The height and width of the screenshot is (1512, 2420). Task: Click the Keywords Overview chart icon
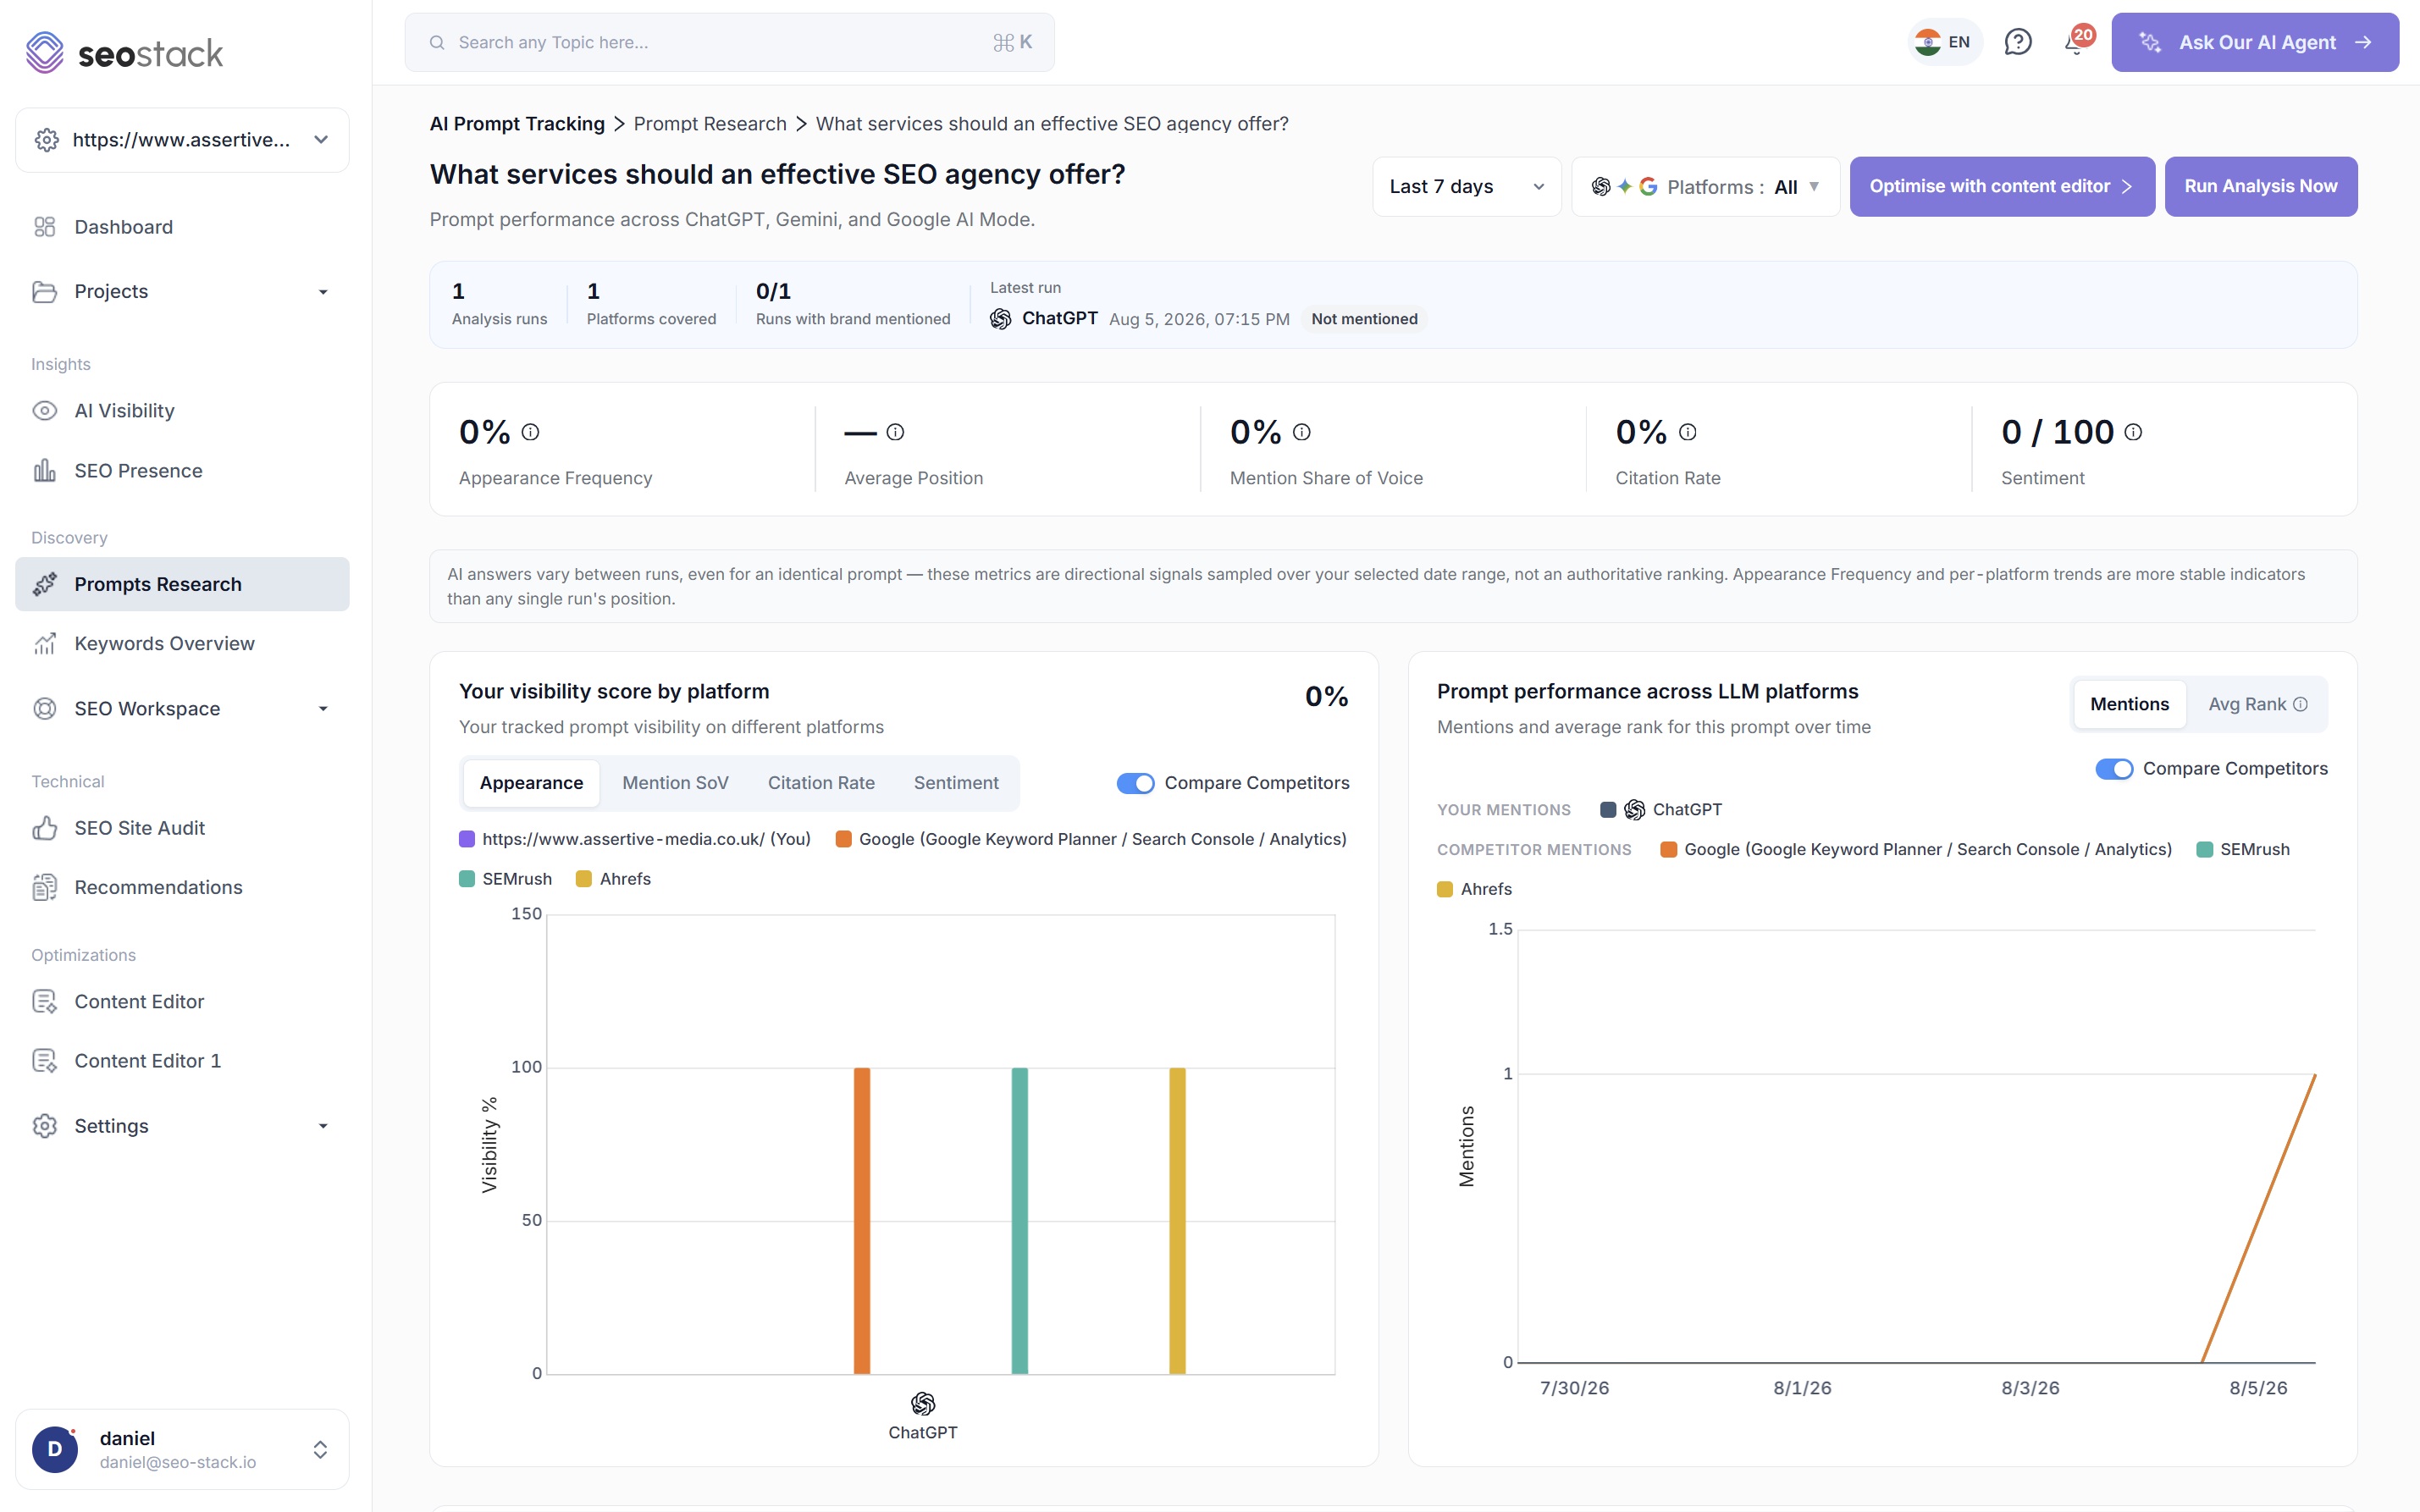click(x=45, y=643)
